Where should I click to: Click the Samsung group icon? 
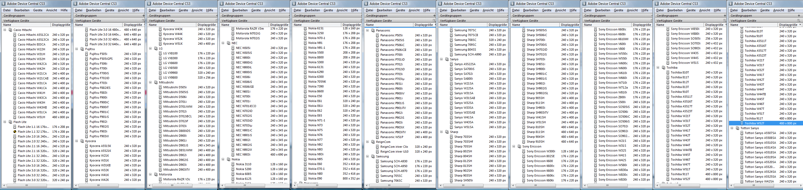(x=373, y=156)
